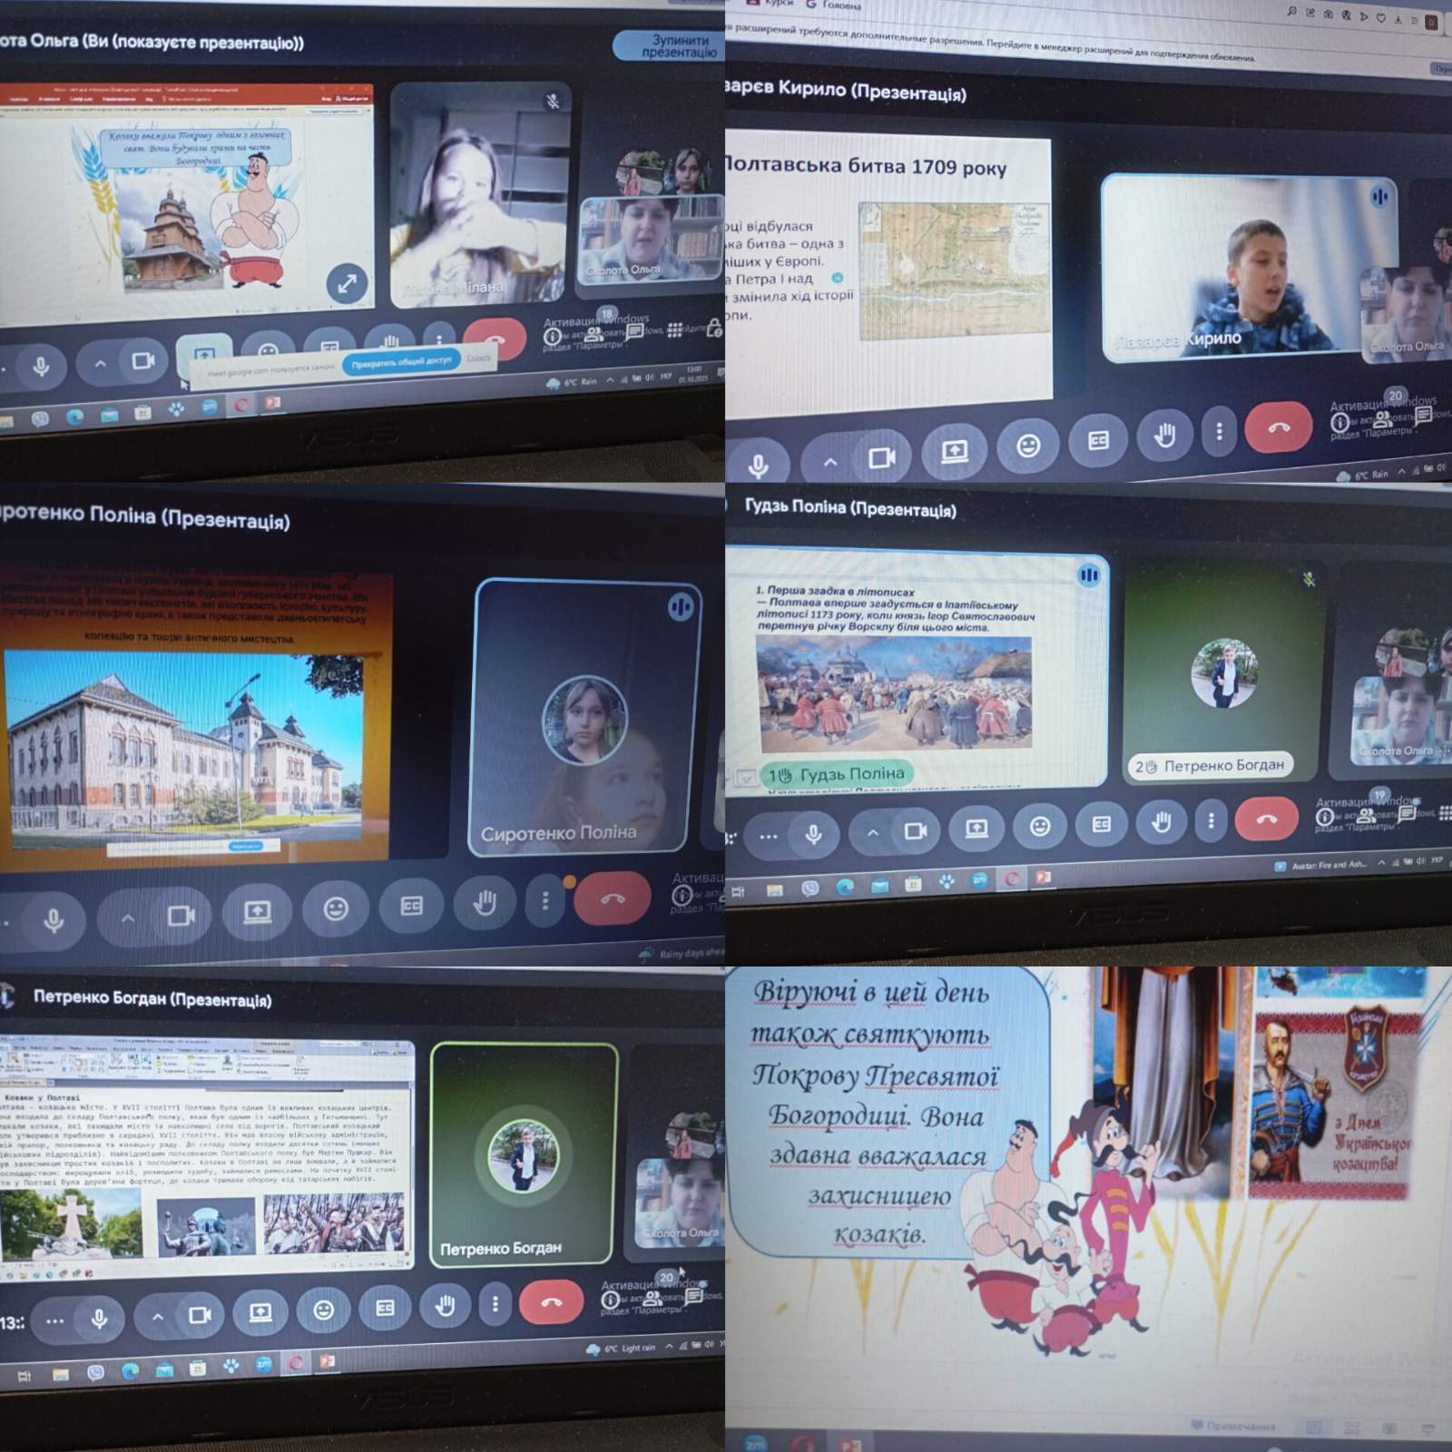
Task: Click the 'Зупинити презентацію' button
Action: pos(672,46)
